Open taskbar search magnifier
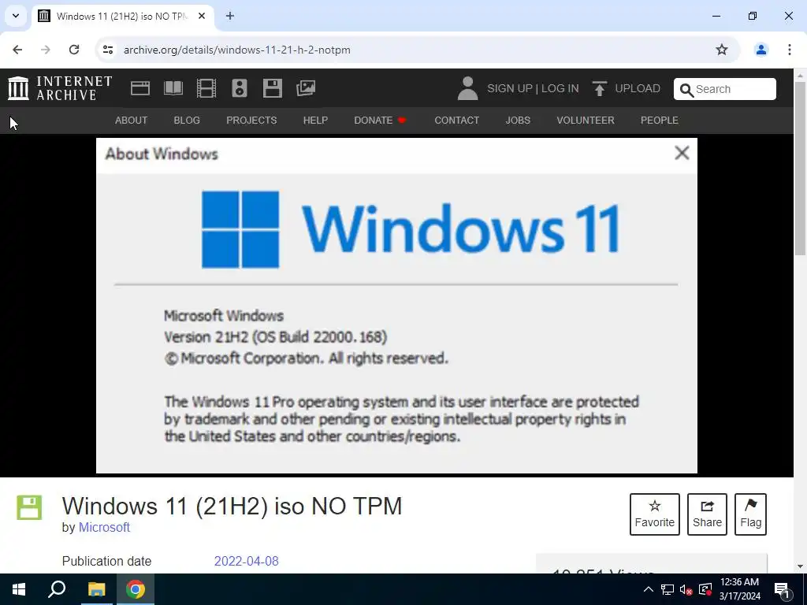This screenshot has height=605, width=807. [x=57, y=589]
